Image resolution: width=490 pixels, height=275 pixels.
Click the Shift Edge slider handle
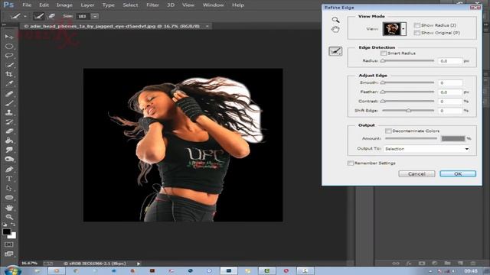[408, 110]
